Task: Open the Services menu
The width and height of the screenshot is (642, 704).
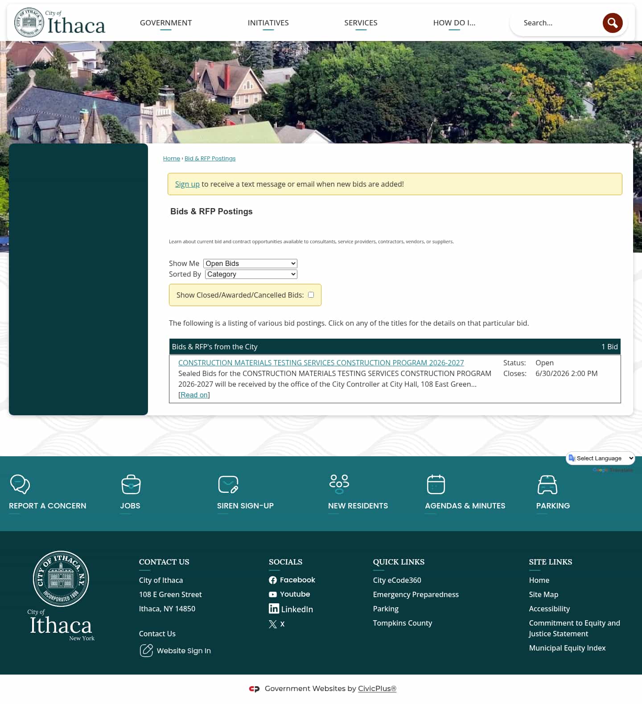Action: click(361, 23)
